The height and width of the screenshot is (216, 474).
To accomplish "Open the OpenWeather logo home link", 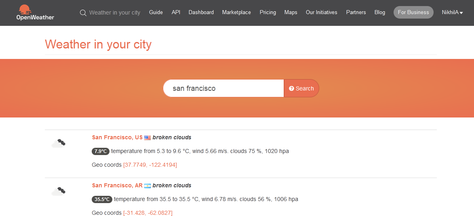I will tap(36, 13).
